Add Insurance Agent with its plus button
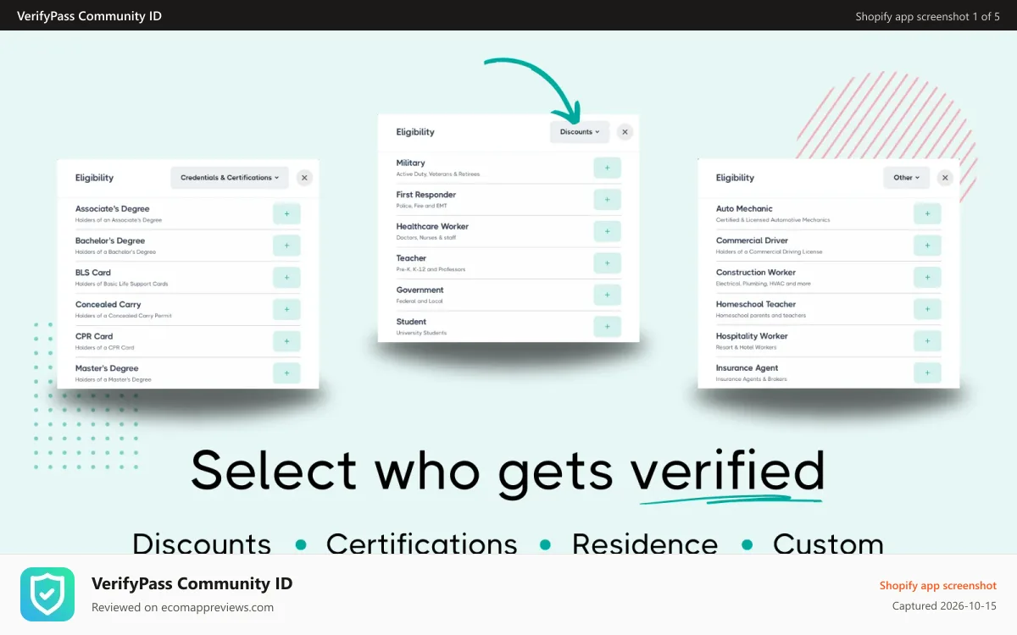Image resolution: width=1017 pixels, height=635 pixels. (x=927, y=373)
